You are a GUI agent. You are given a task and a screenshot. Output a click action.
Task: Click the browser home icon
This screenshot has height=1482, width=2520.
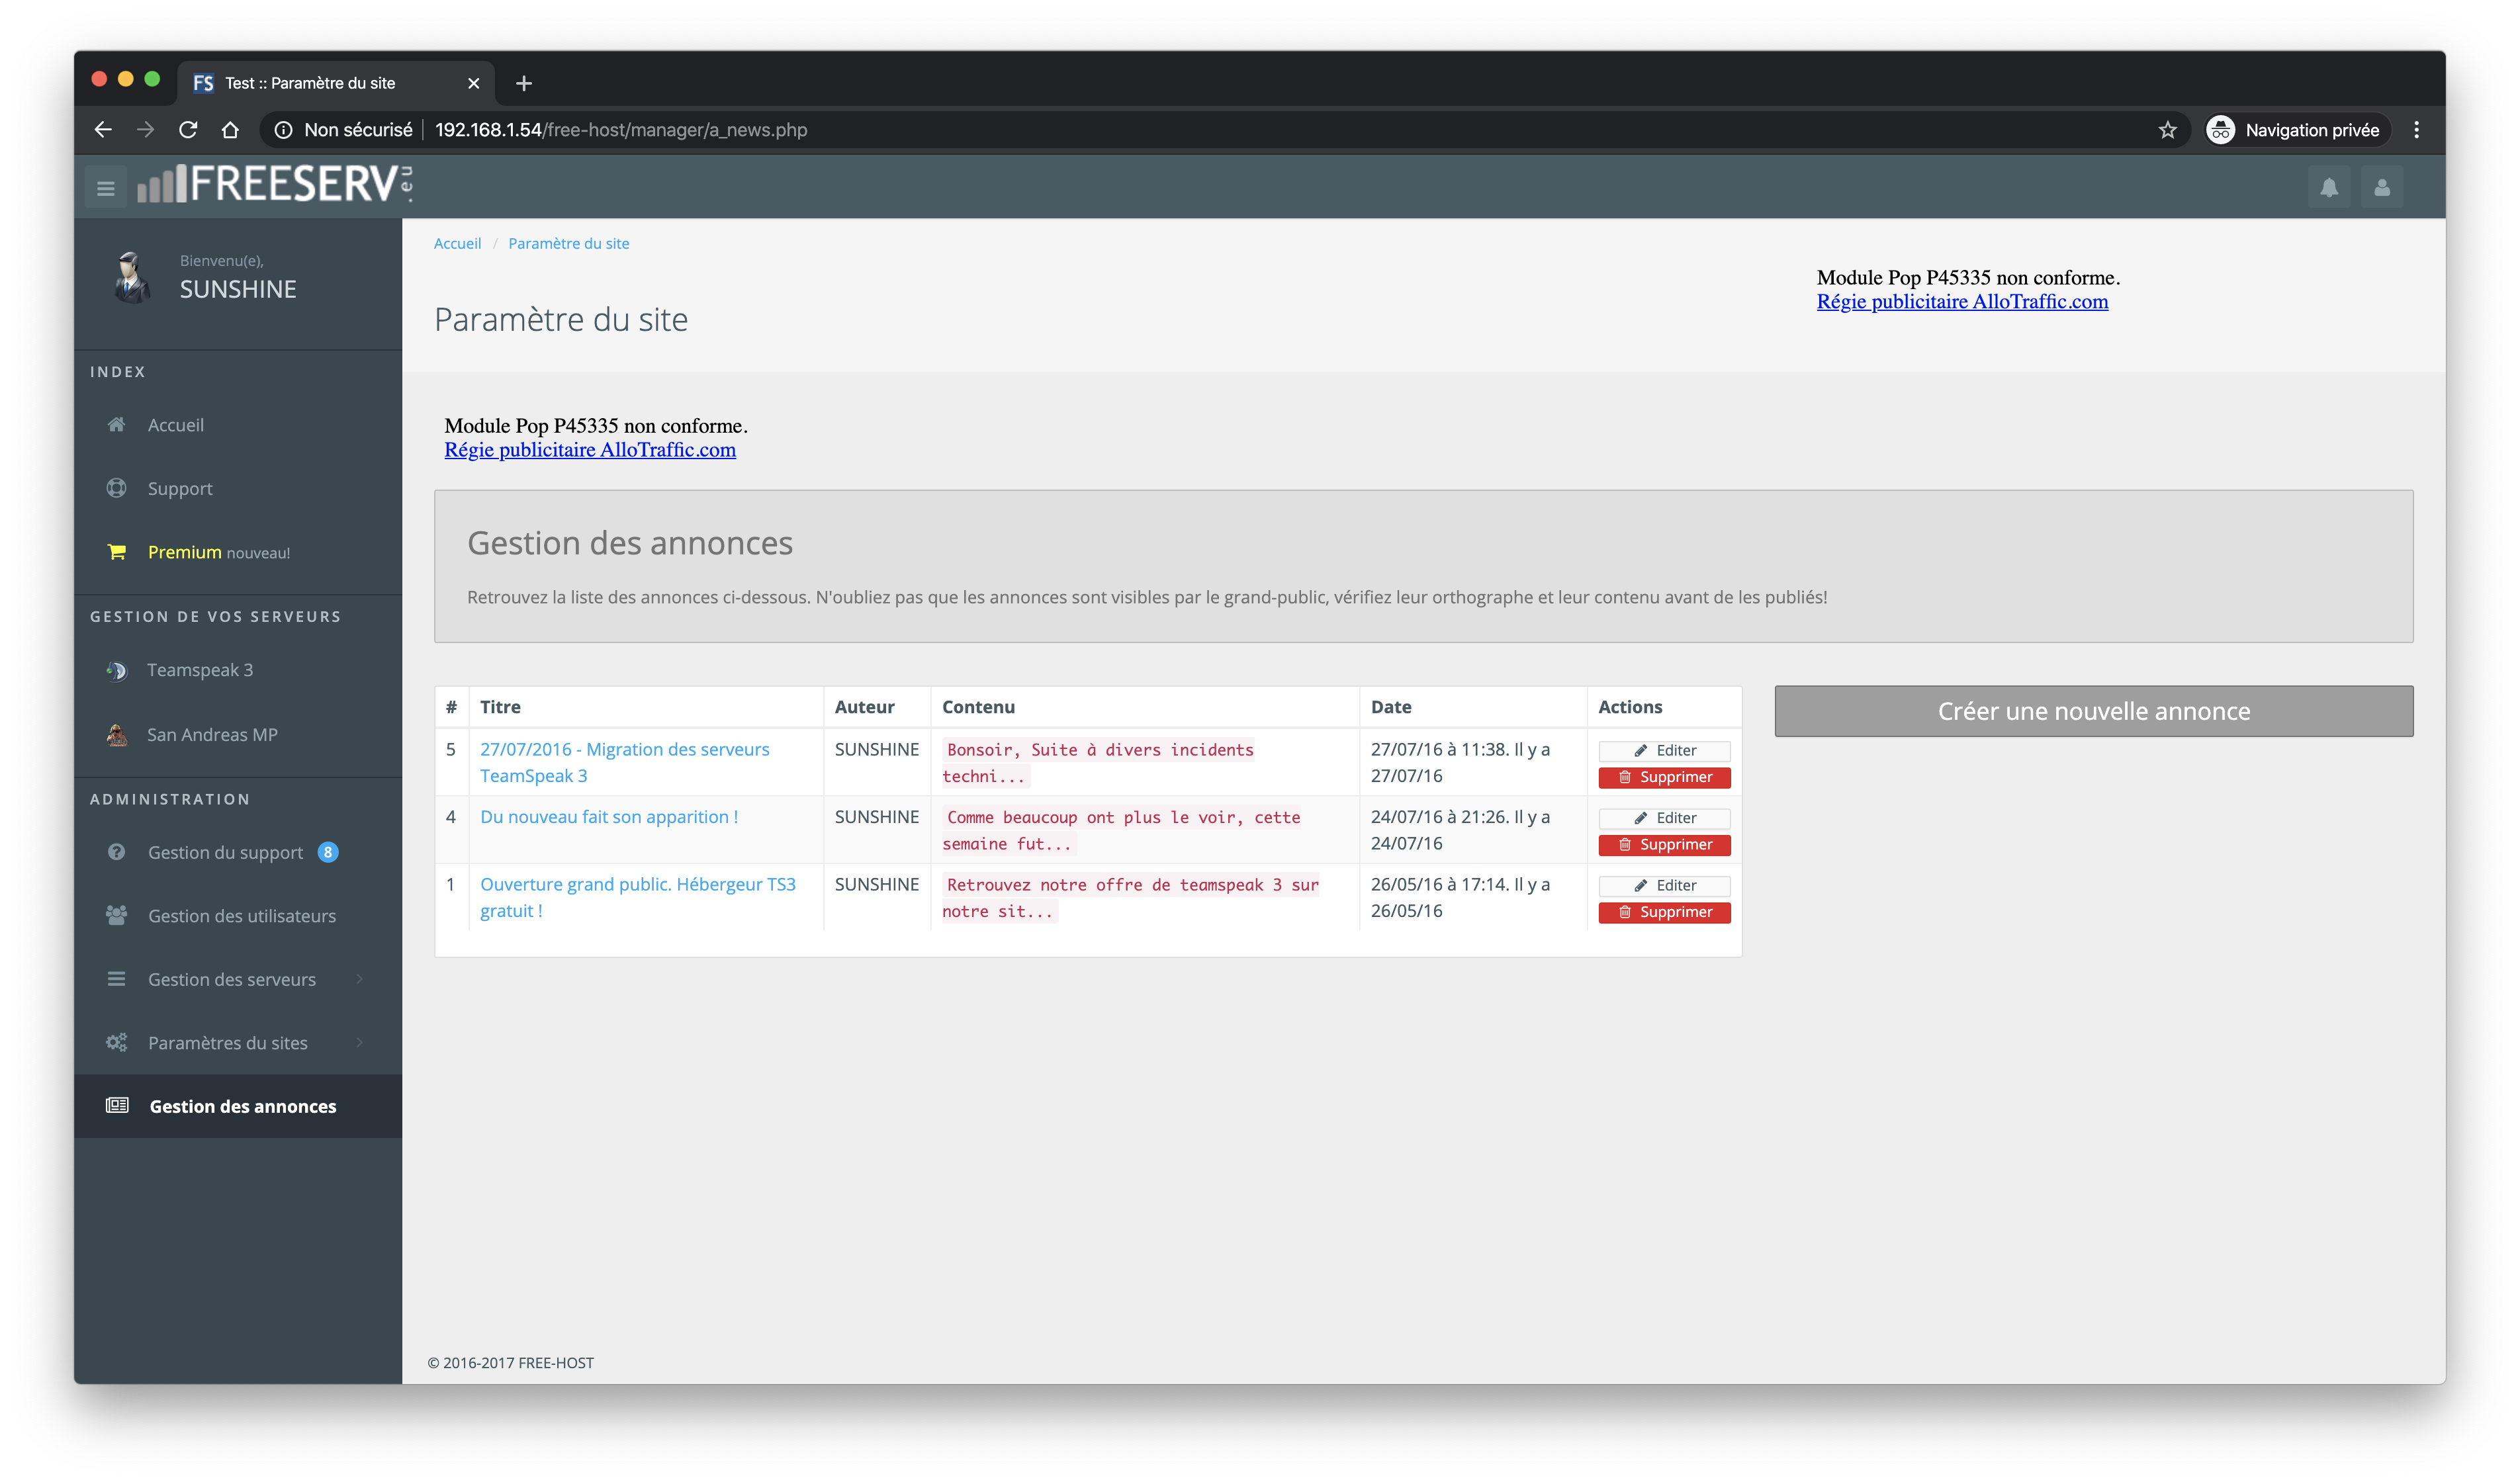(230, 130)
